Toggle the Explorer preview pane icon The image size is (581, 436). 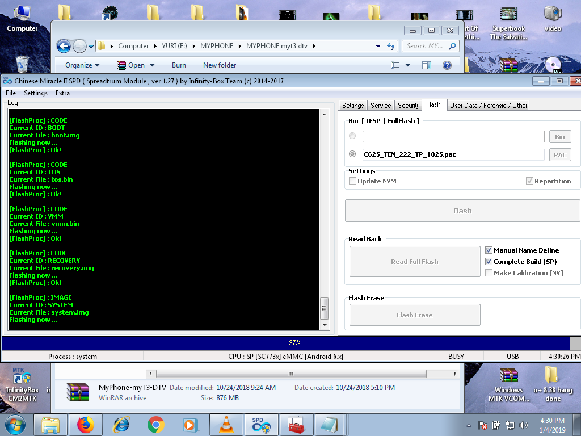(x=427, y=65)
